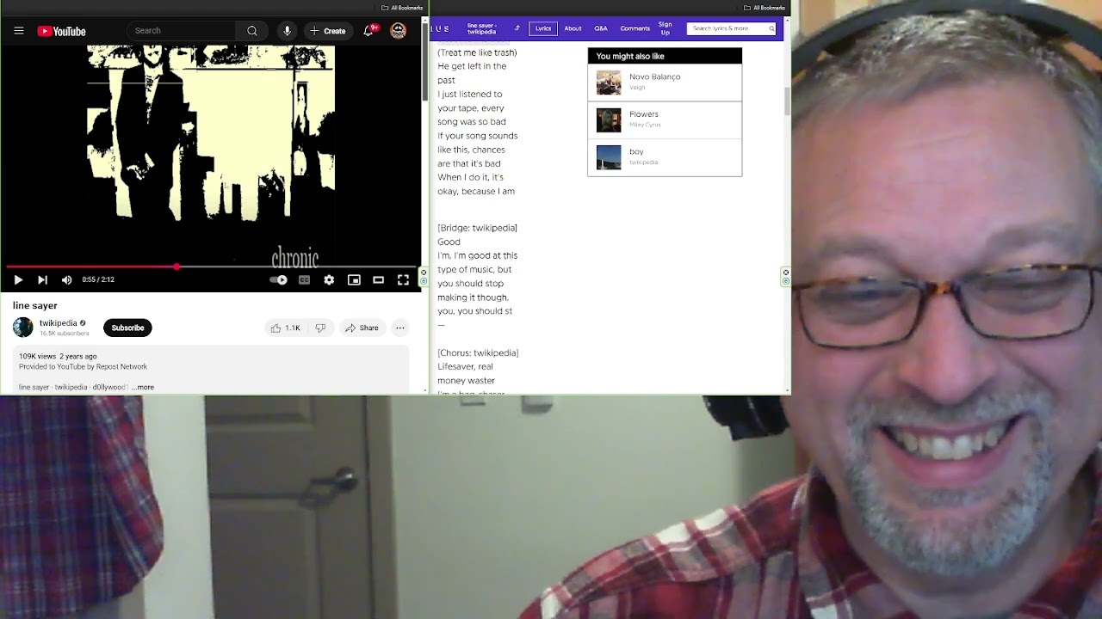Open the YouTube hamburger guide menu
1102x619 pixels.
19,31
